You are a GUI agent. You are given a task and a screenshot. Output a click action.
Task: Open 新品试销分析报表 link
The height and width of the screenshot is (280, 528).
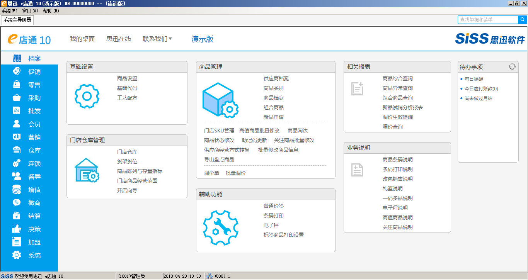point(403,107)
